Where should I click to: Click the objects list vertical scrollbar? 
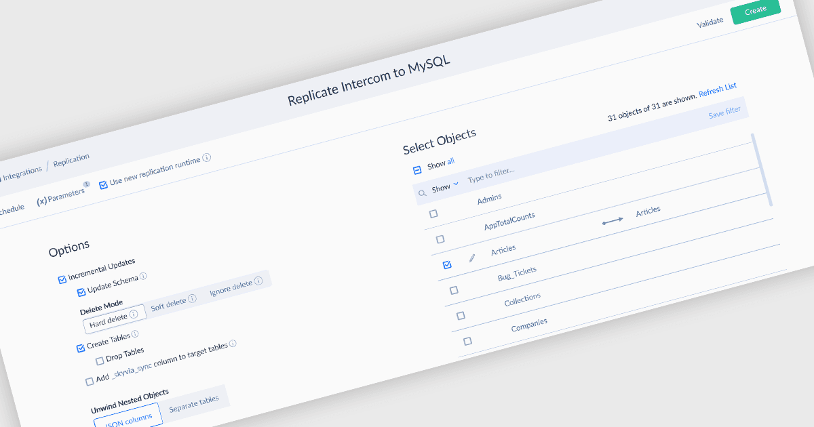(x=761, y=169)
